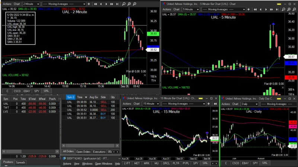Open the Open Windows menu

tap(103, 163)
